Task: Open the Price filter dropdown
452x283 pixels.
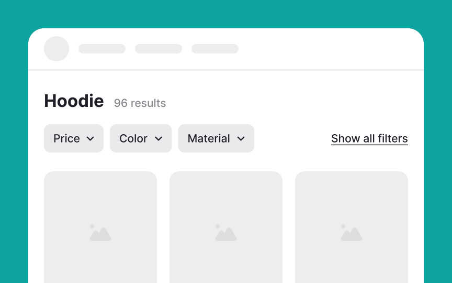Action: [74, 138]
